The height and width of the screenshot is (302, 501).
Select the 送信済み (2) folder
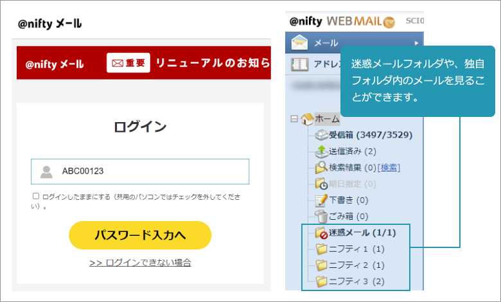click(353, 151)
